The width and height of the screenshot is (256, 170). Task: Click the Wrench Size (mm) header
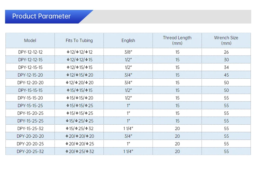(226, 41)
